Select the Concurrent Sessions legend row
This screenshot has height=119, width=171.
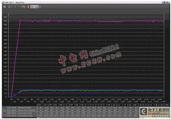(x=20, y=110)
